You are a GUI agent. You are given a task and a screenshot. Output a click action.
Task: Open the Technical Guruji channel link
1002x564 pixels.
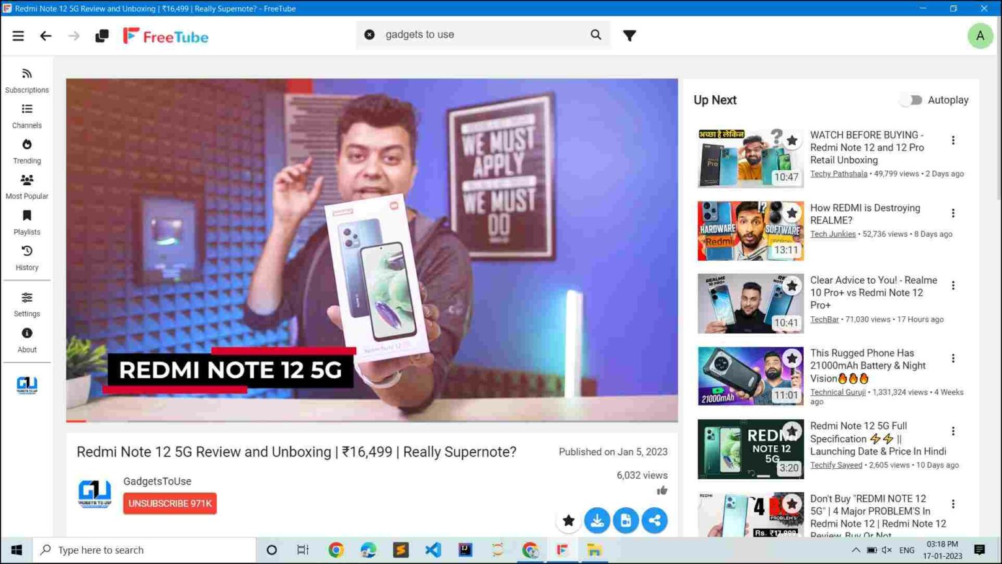coord(838,392)
